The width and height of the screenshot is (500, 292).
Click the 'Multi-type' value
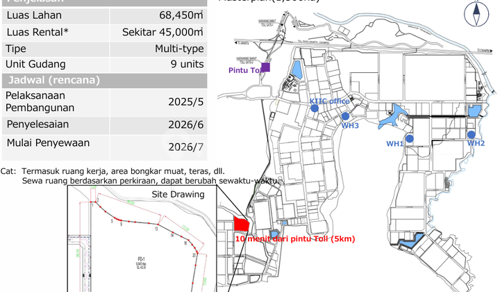179,49
